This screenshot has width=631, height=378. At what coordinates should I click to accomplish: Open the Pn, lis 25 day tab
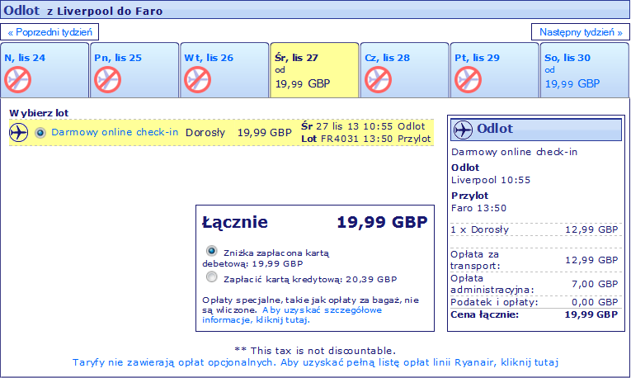[x=134, y=70]
